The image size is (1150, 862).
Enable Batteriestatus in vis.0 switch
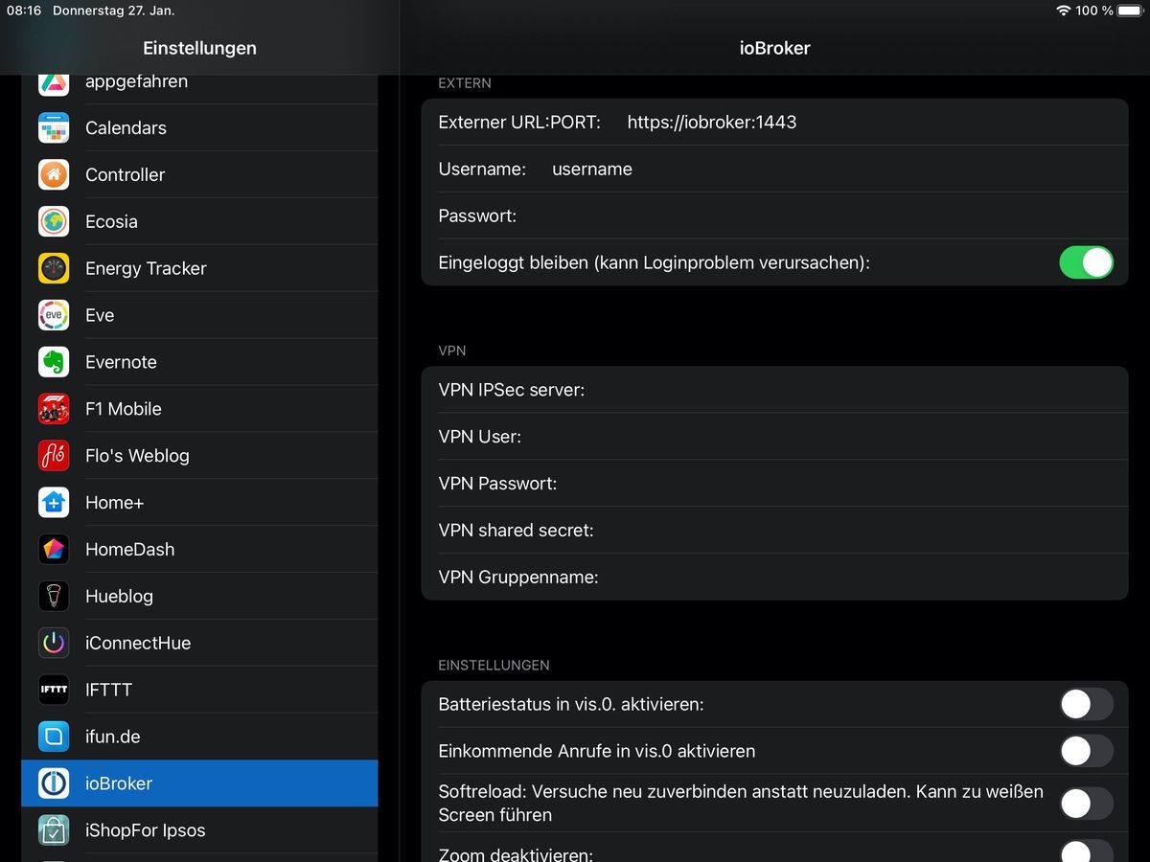(x=1086, y=704)
